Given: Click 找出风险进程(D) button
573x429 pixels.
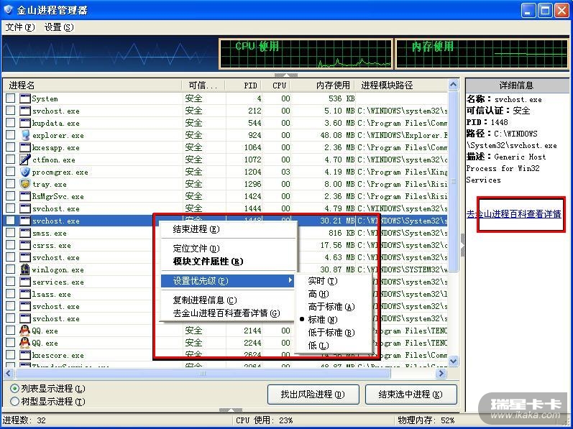Looking at the screenshot, I should [x=313, y=395].
